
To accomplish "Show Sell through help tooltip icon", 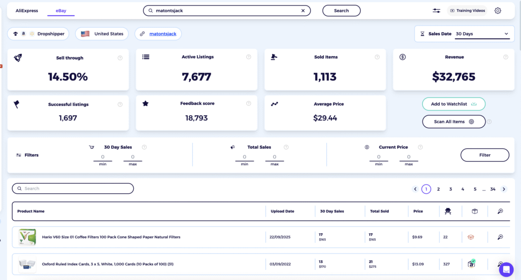I will [120, 58].
